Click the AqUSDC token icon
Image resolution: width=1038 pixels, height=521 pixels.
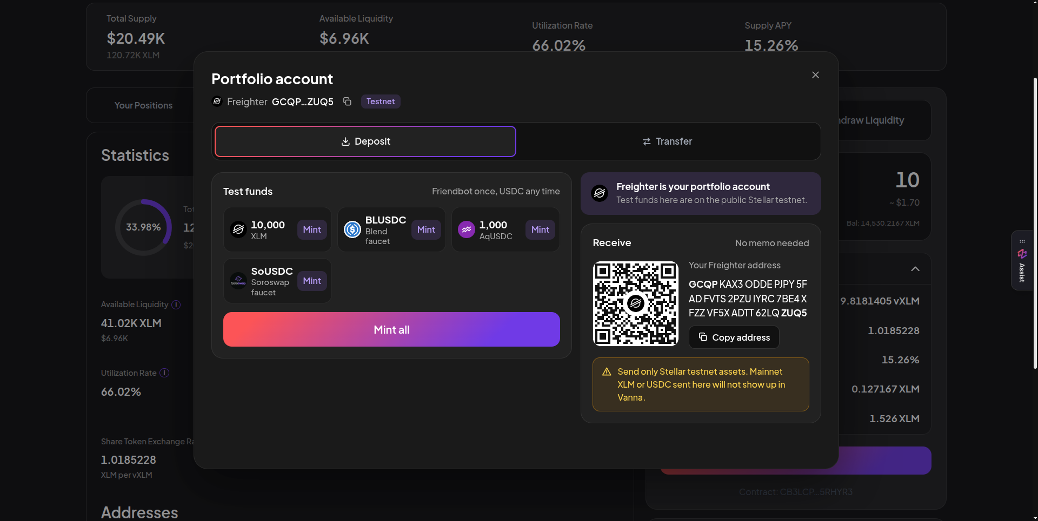tap(467, 229)
